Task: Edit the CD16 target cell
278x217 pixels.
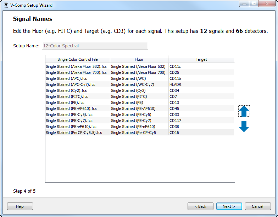Action: 201,133
